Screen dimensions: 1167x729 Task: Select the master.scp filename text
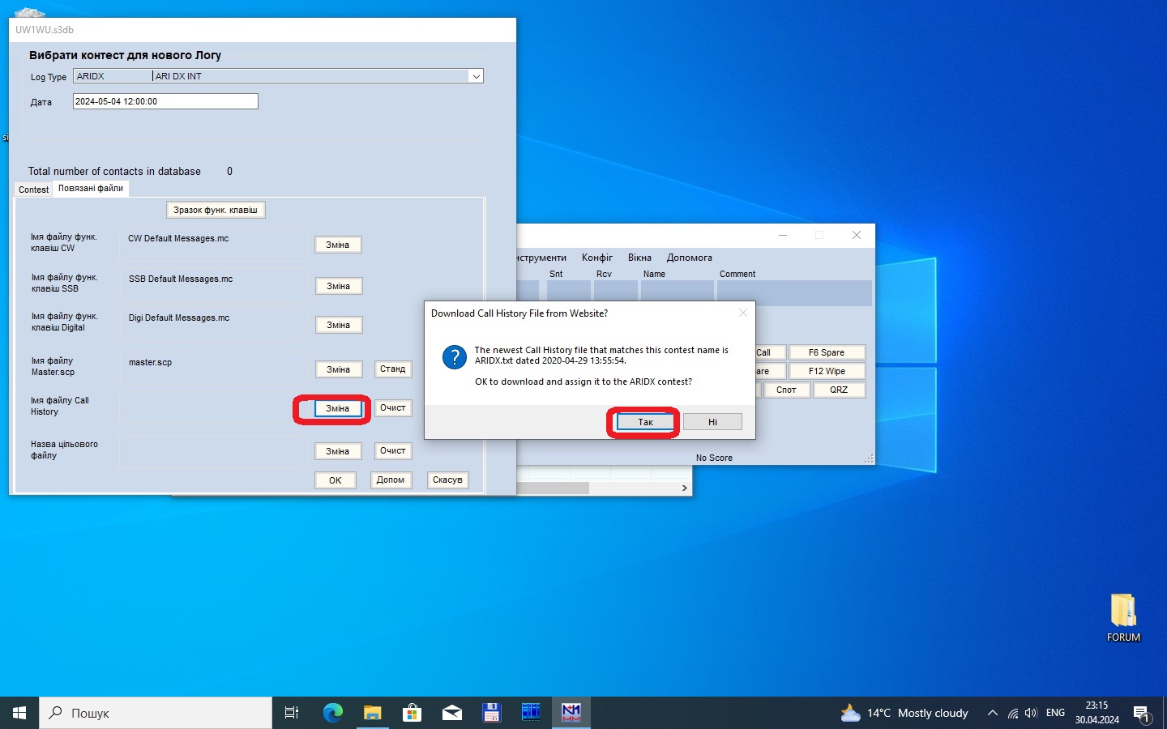click(150, 362)
